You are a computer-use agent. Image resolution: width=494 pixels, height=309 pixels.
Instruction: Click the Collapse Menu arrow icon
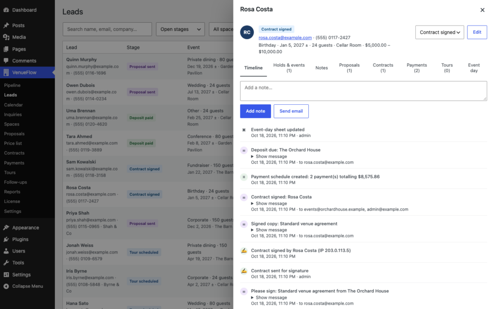tap(6, 286)
